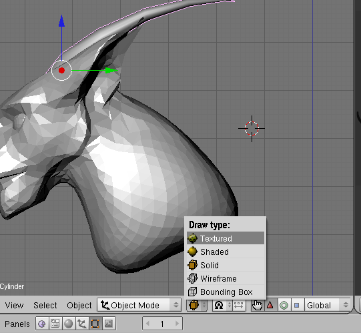Toggle the 3D manipulator hand icon
361x333 pixels.
pyautogui.click(x=258, y=305)
